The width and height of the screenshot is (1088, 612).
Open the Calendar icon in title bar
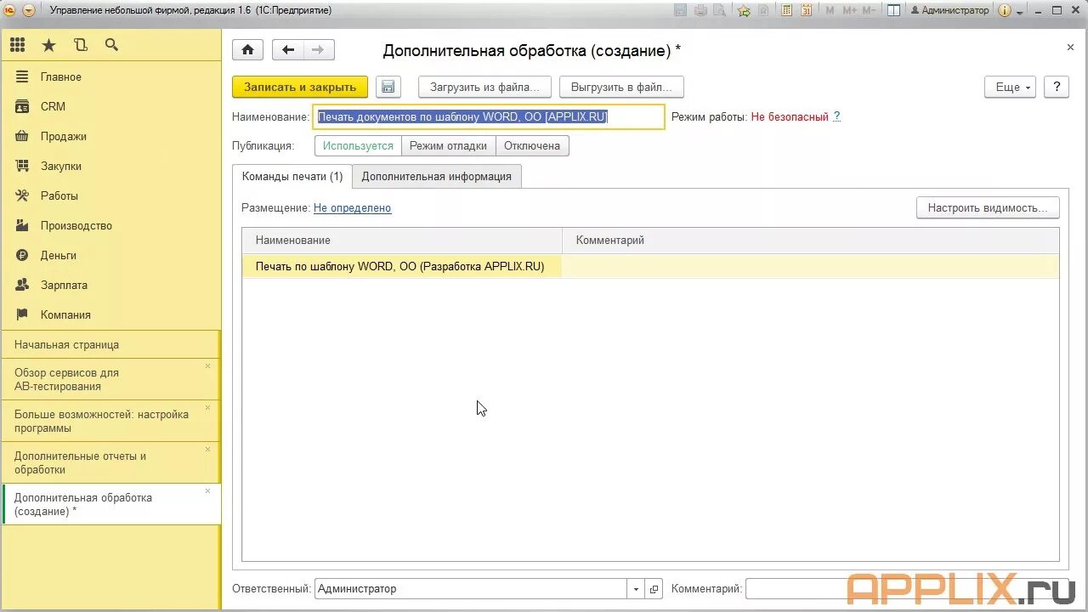click(x=807, y=10)
